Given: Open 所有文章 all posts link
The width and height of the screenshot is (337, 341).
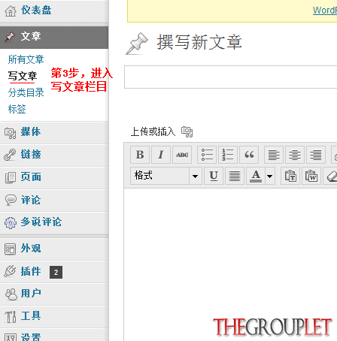Looking at the screenshot, I should tap(26, 59).
